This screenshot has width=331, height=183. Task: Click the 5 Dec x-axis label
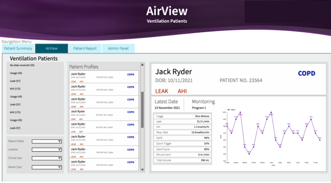coord(289,163)
